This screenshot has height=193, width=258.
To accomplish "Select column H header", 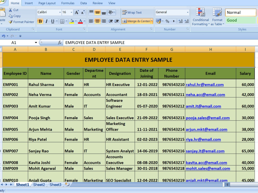I will click(211, 49).
